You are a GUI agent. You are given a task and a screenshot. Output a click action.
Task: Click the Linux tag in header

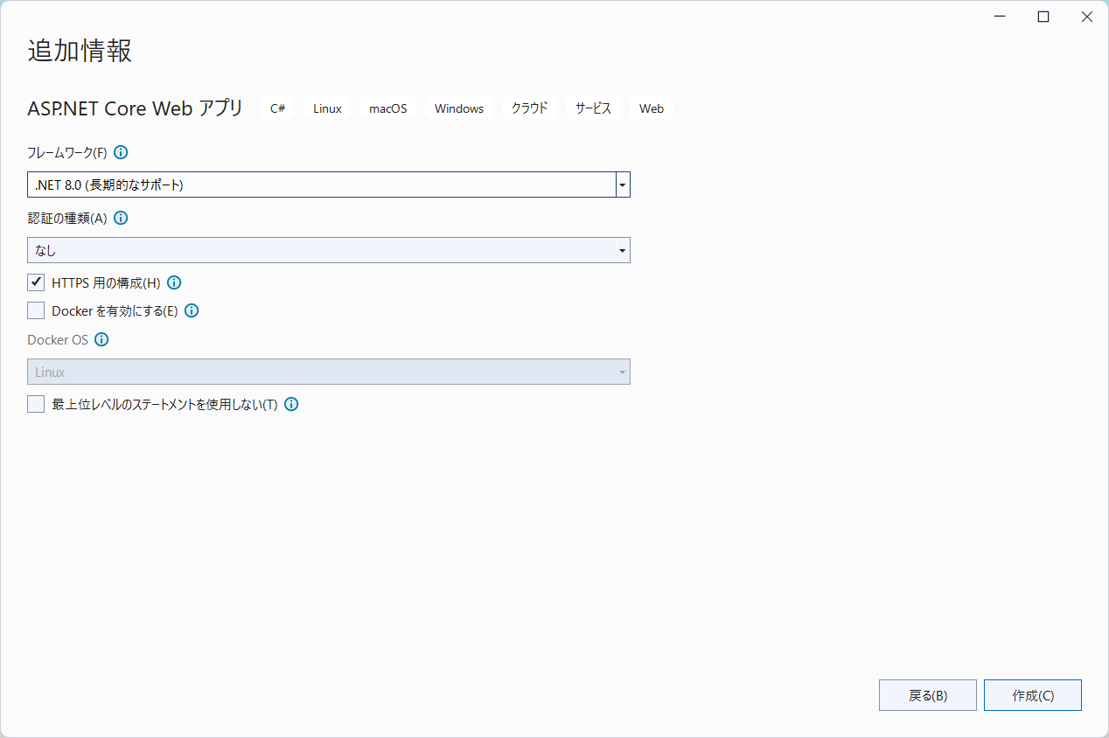tap(327, 108)
